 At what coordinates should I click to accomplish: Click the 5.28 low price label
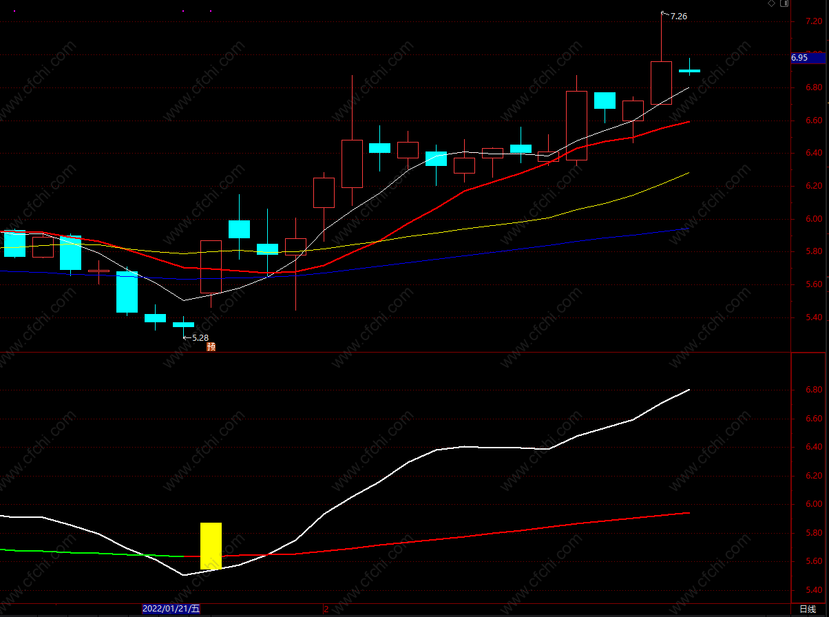200,337
